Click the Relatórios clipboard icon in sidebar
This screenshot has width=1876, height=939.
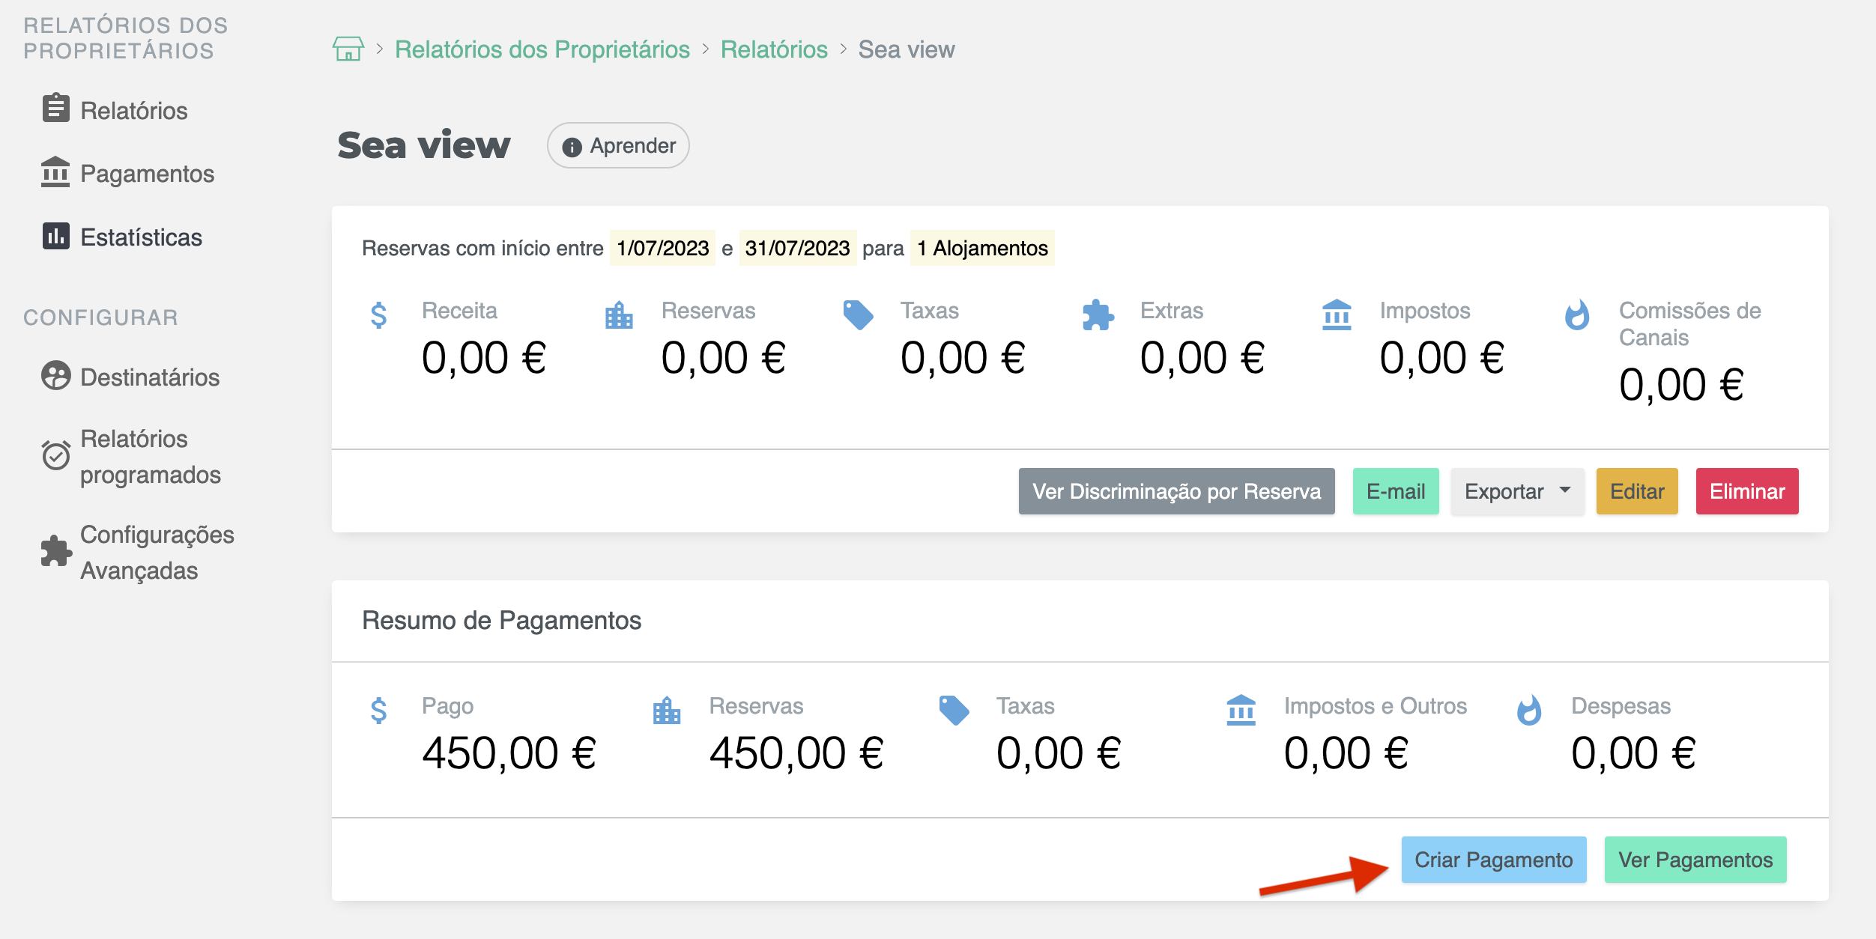pyautogui.click(x=55, y=109)
